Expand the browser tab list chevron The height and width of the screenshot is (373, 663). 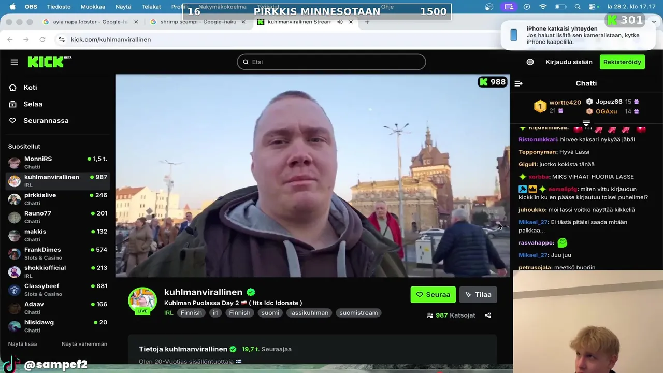pyautogui.click(x=654, y=22)
